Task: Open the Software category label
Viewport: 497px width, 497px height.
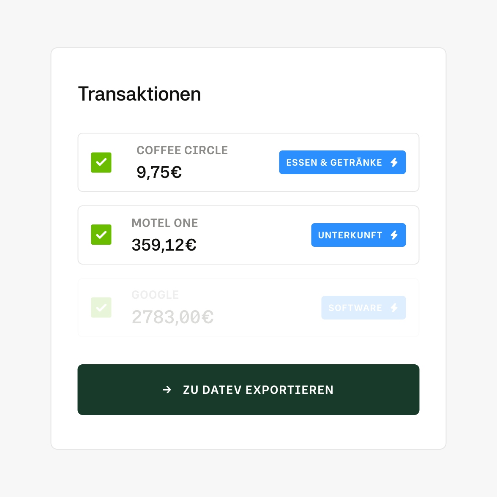Action: point(355,308)
